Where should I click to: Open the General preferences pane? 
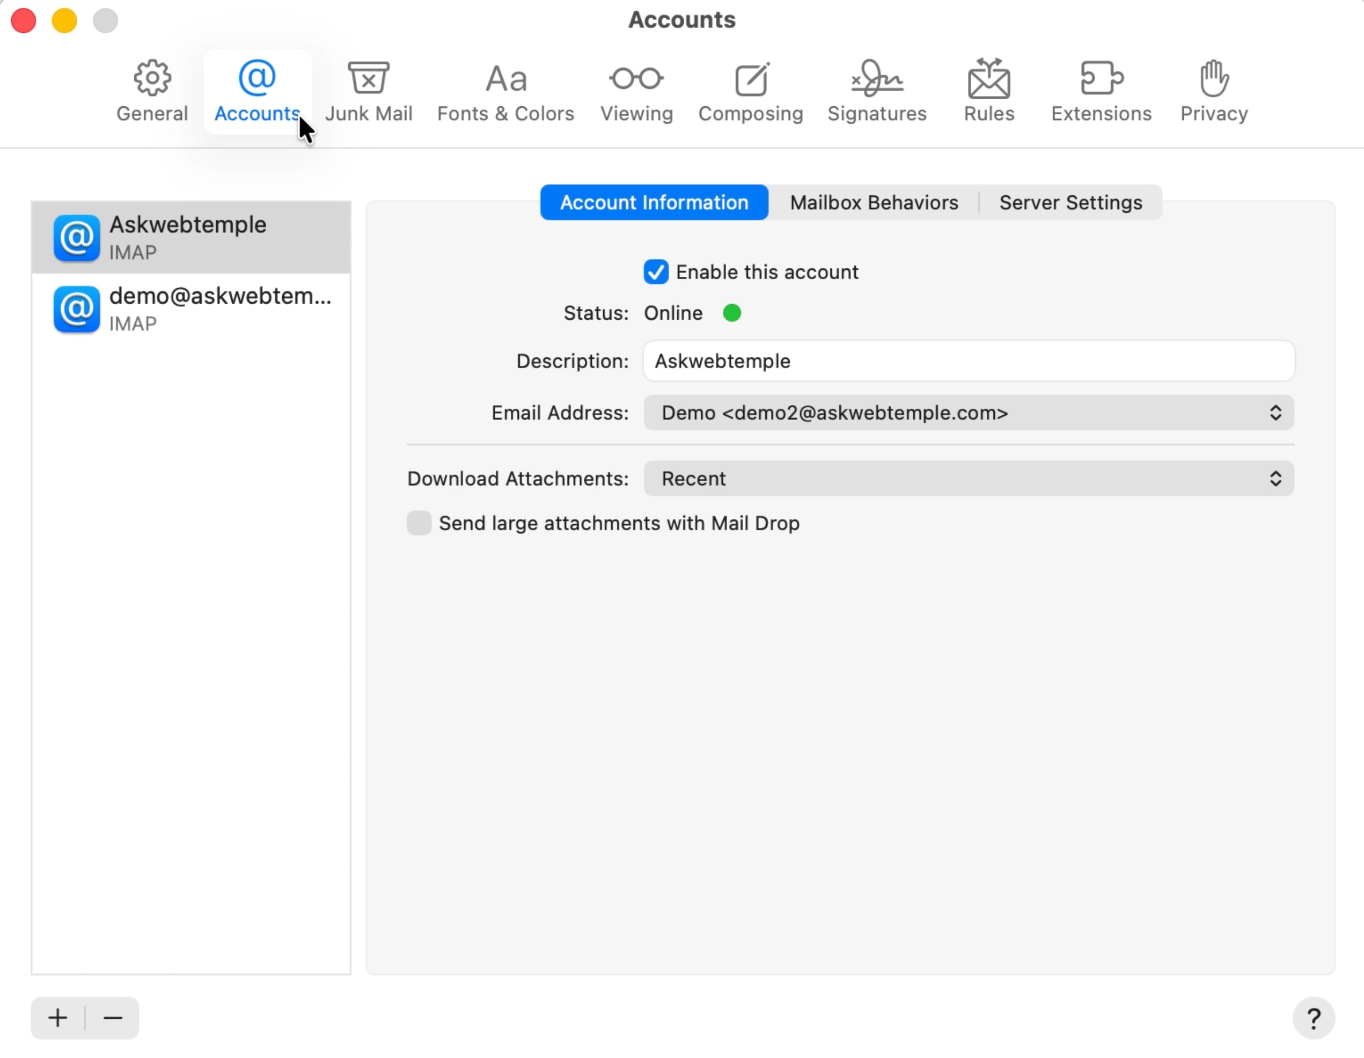(152, 92)
